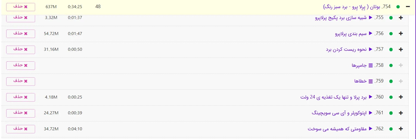Expand lesson 762 with the plus icon

pos(401,129)
